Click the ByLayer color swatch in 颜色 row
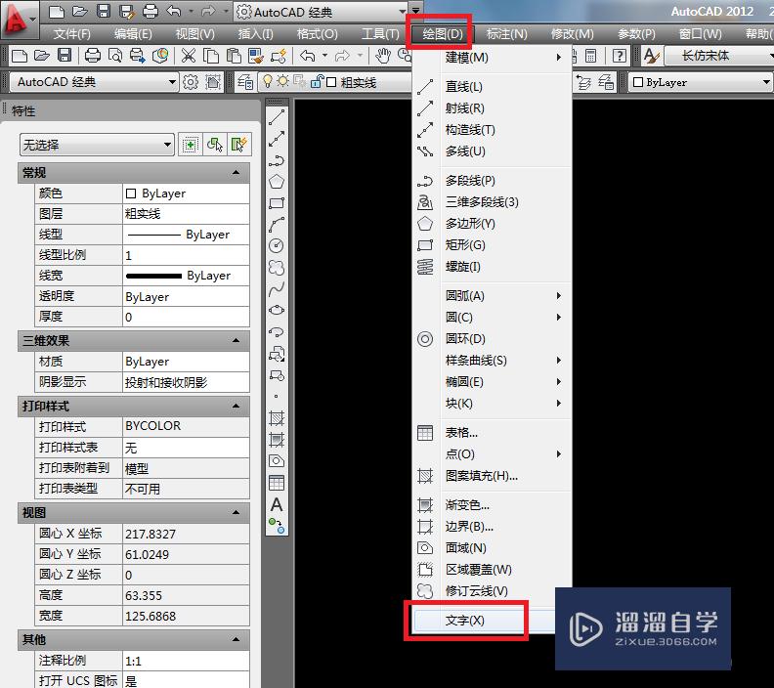 click(x=131, y=193)
